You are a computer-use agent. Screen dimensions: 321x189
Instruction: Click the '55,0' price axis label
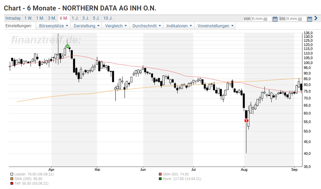(x=308, y=122)
